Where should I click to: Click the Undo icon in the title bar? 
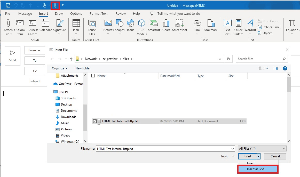coord(16,5)
